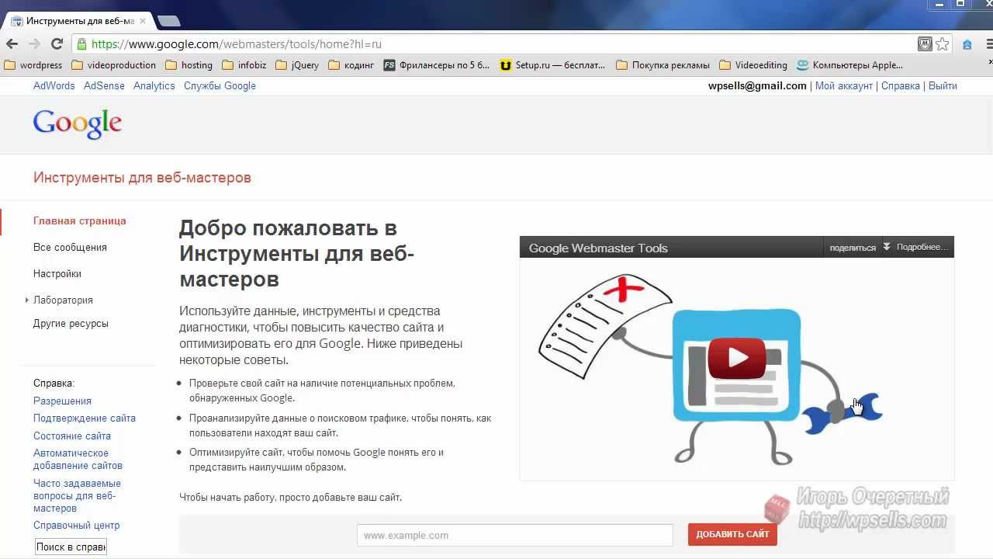Open the Setup.ru bookmark

pos(553,65)
